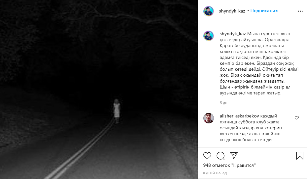Open alisher_askarbekov profile avatar
The width and height of the screenshot is (307, 179).
[x=209, y=118]
